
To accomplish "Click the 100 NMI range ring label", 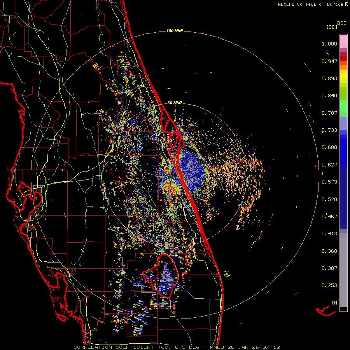I will coord(175,31).
